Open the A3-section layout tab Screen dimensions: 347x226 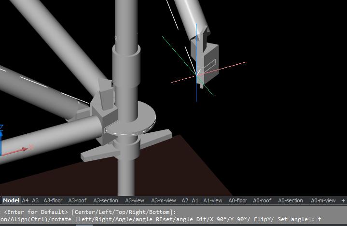point(105,200)
